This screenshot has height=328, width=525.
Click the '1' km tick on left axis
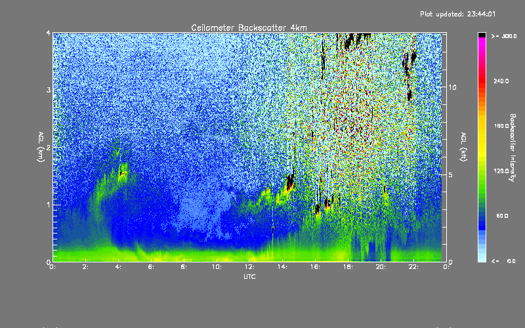click(49, 205)
